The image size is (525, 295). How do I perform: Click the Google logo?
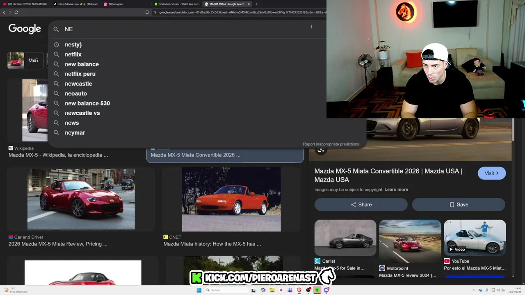click(25, 29)
